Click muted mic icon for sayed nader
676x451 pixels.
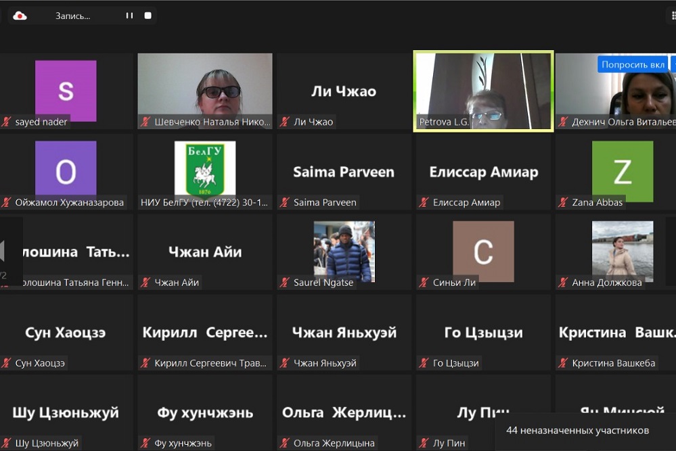pos(7,122)
